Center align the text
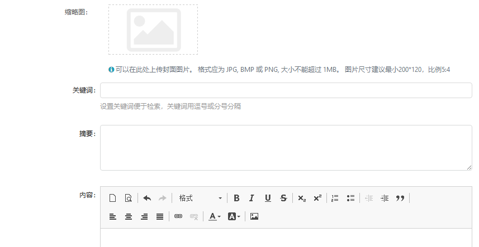The width and height of the screenshot is (479, 247). 129,216
